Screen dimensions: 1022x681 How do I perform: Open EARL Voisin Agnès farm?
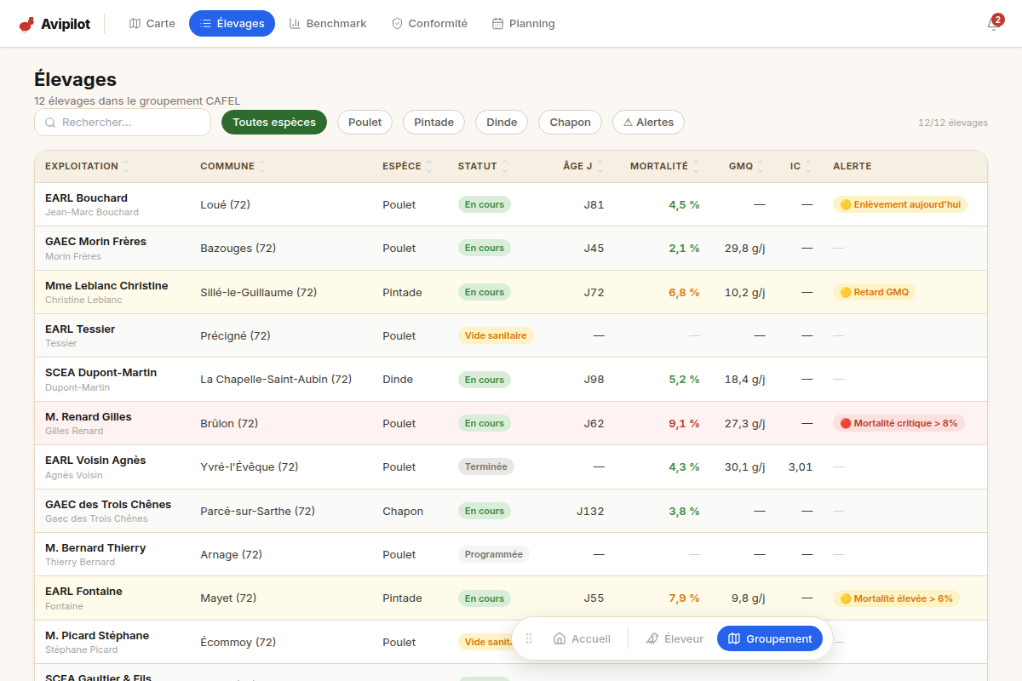pyautogui.click(x=511, y=467)
